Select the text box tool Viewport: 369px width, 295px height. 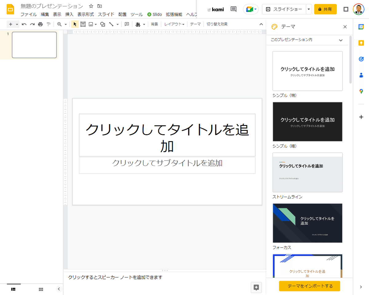coord(83,24)
